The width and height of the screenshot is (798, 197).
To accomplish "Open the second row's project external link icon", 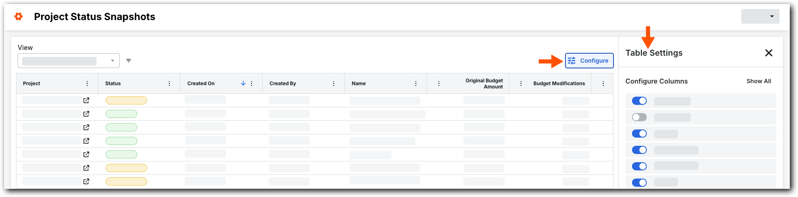I will tap(86, 114).
